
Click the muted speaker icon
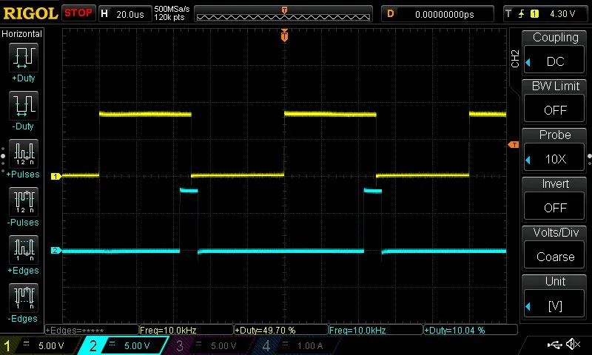573,344
